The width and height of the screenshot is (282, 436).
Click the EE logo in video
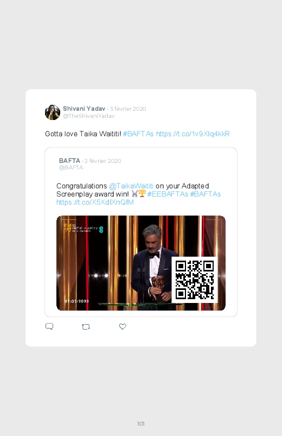tap(101, 229)
